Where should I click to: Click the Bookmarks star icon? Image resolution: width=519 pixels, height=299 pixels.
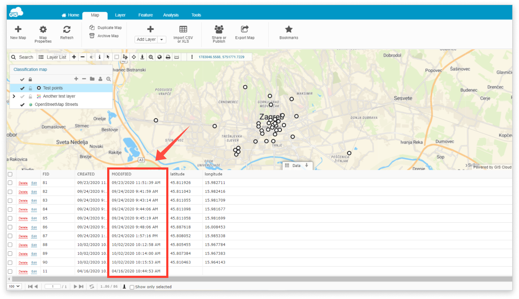point(289,30)
